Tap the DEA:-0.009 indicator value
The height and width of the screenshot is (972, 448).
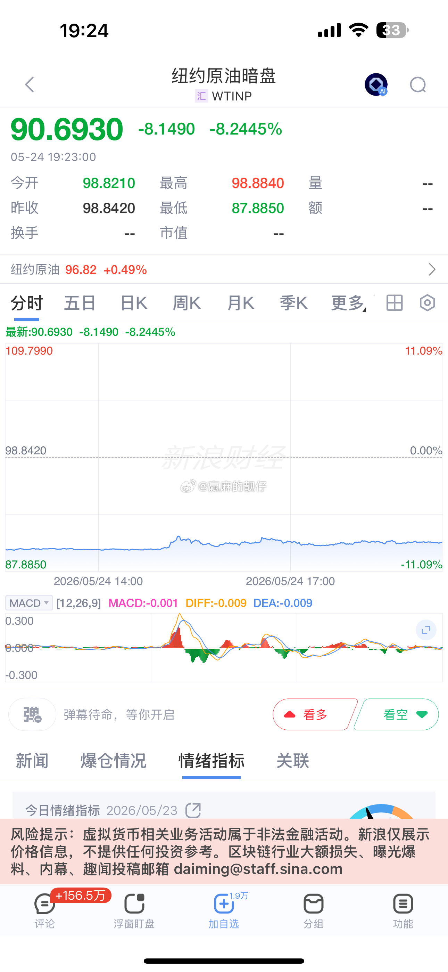click(x=282, y=603)
